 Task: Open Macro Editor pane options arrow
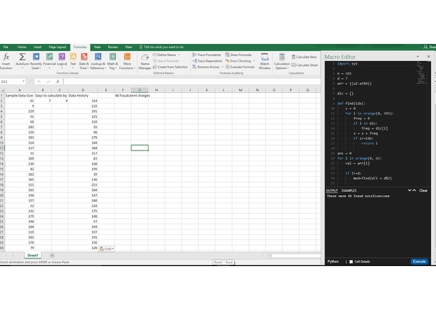[418, 56]
